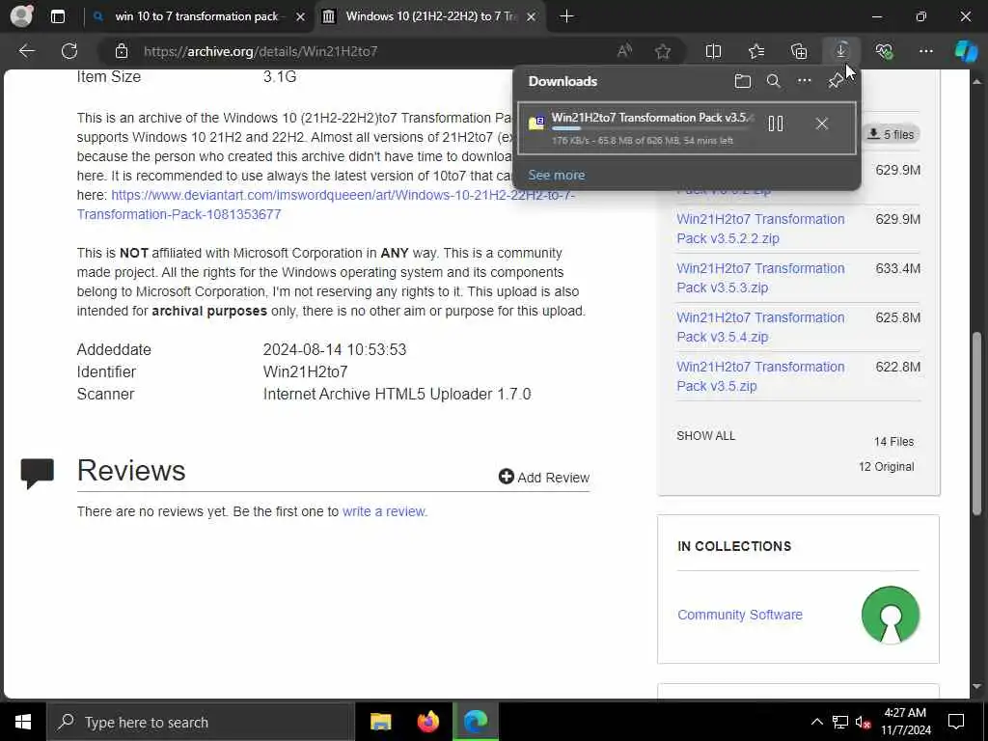
Task: Download Transformation Pack v3.5.2.2.zip
Action: (x=760, y=229)
